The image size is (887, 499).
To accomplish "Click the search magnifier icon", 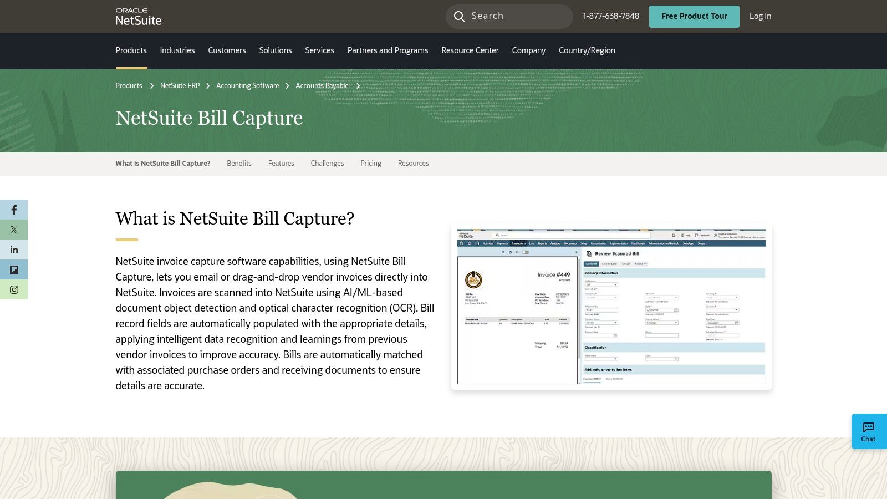I will coord(460,16).
